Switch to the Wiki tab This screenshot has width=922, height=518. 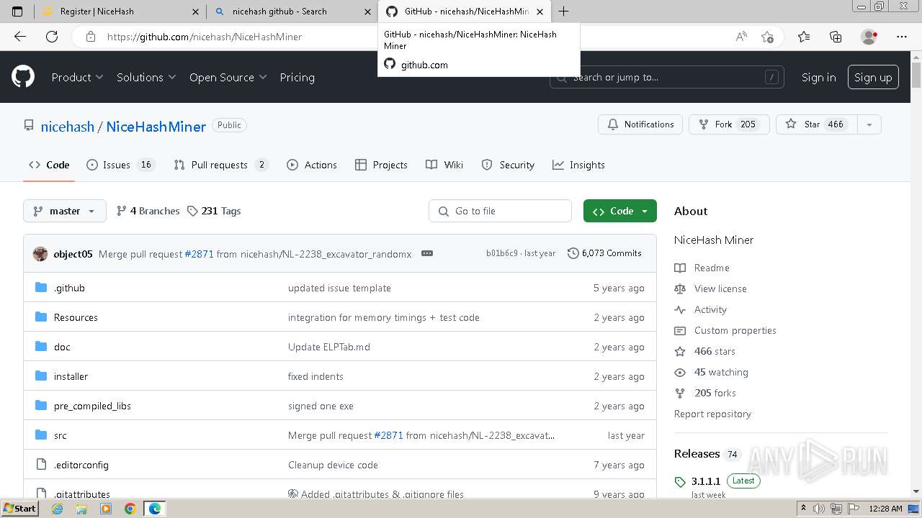[x=444, y=165]
